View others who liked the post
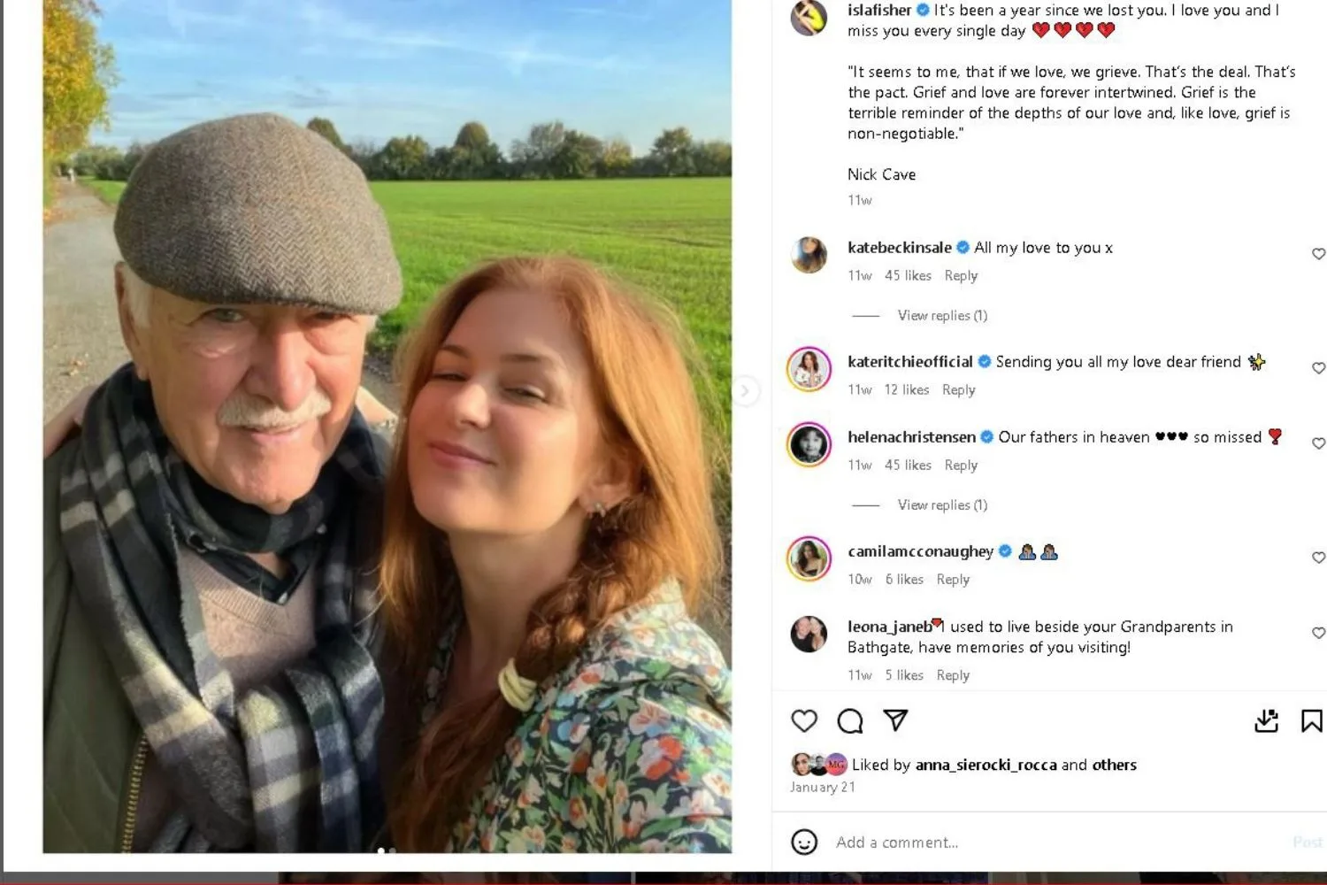Viewport: 1327px width, 885px height. [x=1114, y=765]
